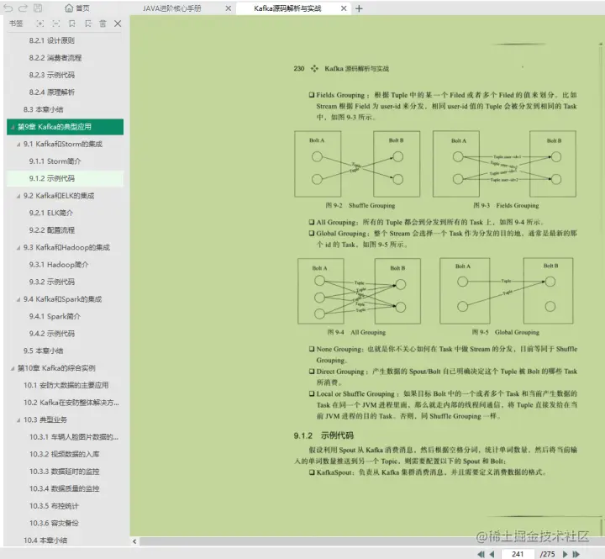
Task: Open bookmark 9.2.1 ELK简介
Action: [51, 214]
